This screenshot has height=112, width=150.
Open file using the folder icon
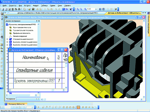pos(30,9)
